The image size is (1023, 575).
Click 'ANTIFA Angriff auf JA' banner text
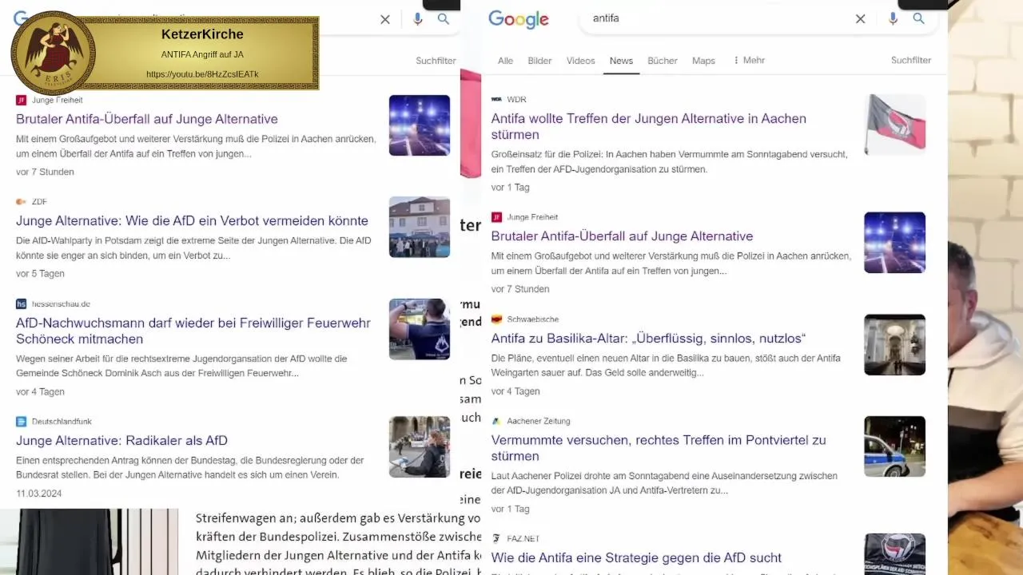(202, 54)
